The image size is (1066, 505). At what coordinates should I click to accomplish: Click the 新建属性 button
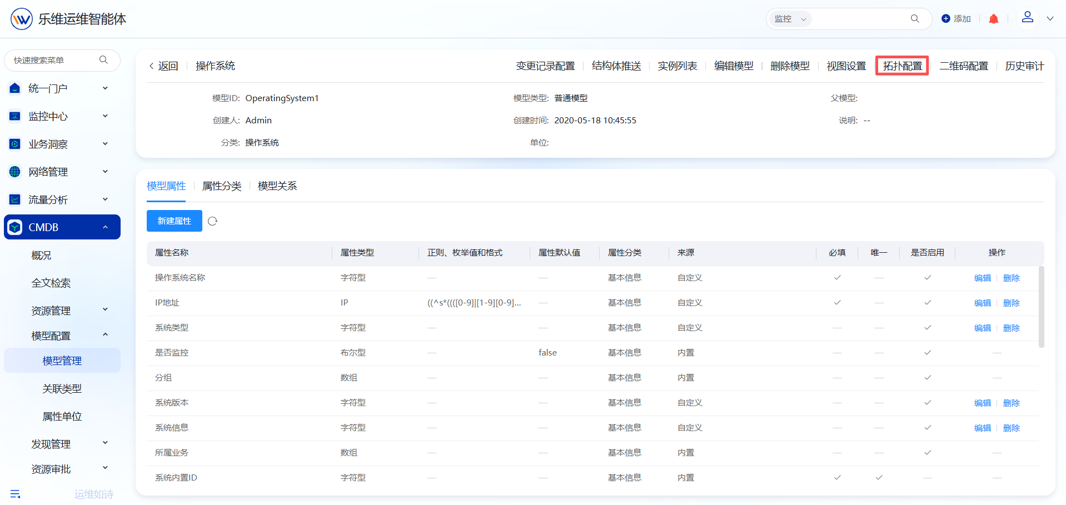175,221
